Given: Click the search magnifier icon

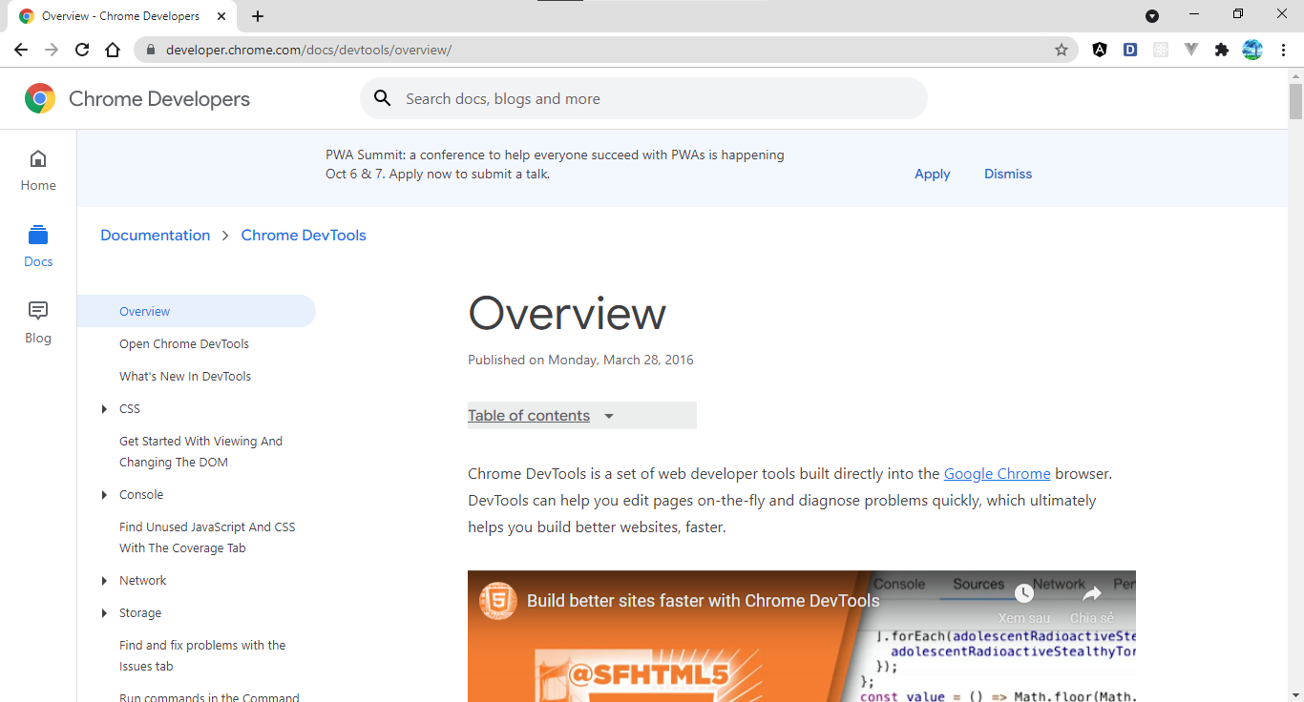Looking at the screenshot, I should [383, 98].
